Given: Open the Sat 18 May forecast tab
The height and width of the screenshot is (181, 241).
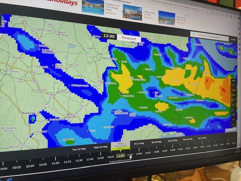Looking at the screenshot, I should coord(156,142).
